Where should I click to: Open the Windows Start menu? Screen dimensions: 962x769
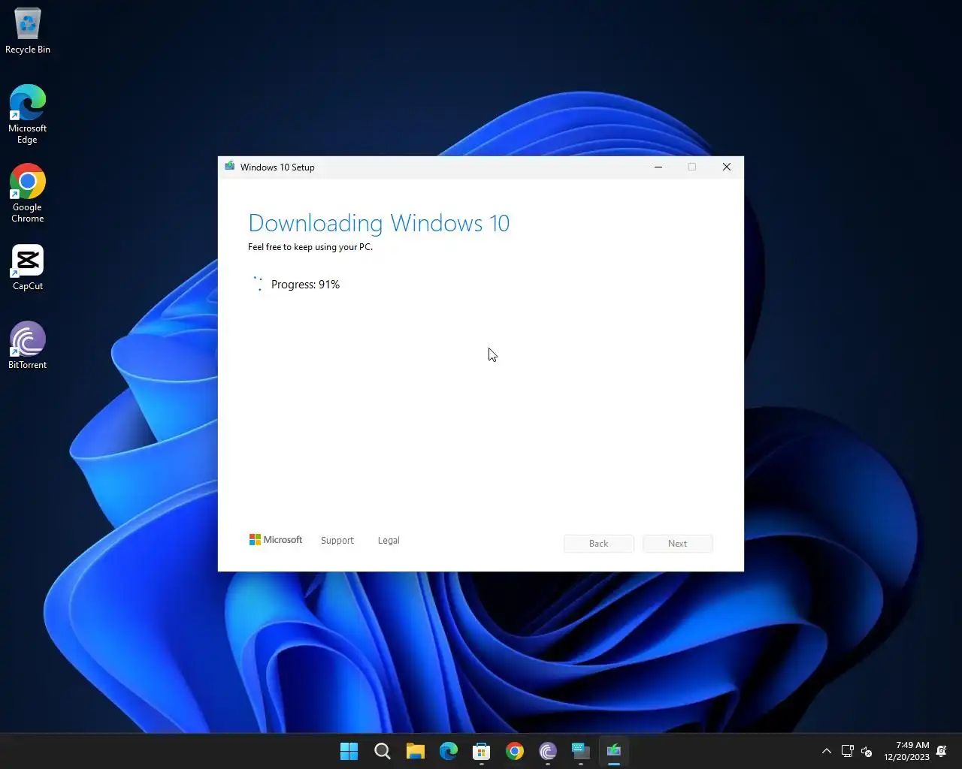(x=349, y=751)
